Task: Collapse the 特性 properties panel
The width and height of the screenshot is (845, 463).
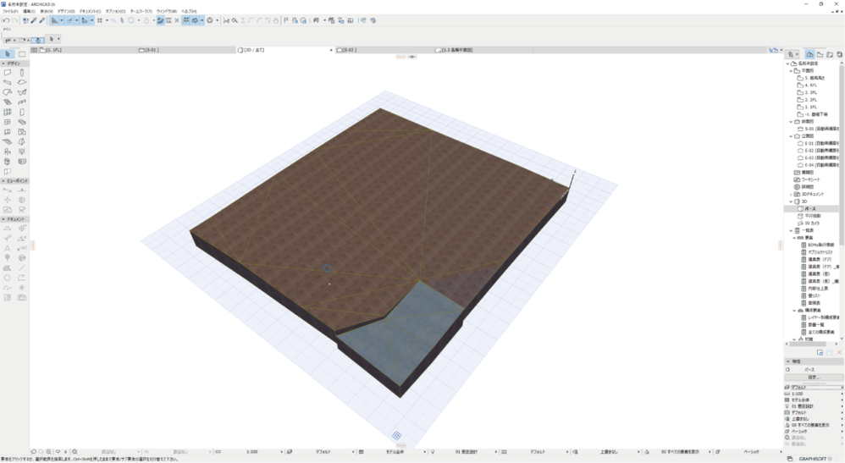Action: (788, 361)
